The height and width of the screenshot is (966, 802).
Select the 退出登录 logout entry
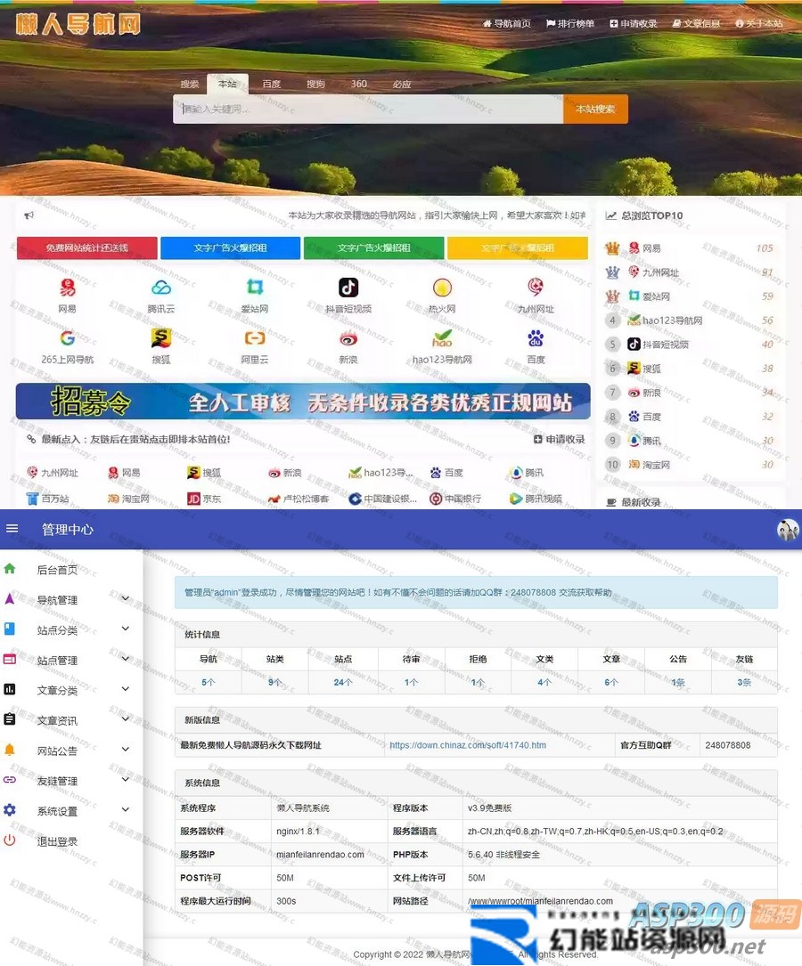(x=57, y=841)
